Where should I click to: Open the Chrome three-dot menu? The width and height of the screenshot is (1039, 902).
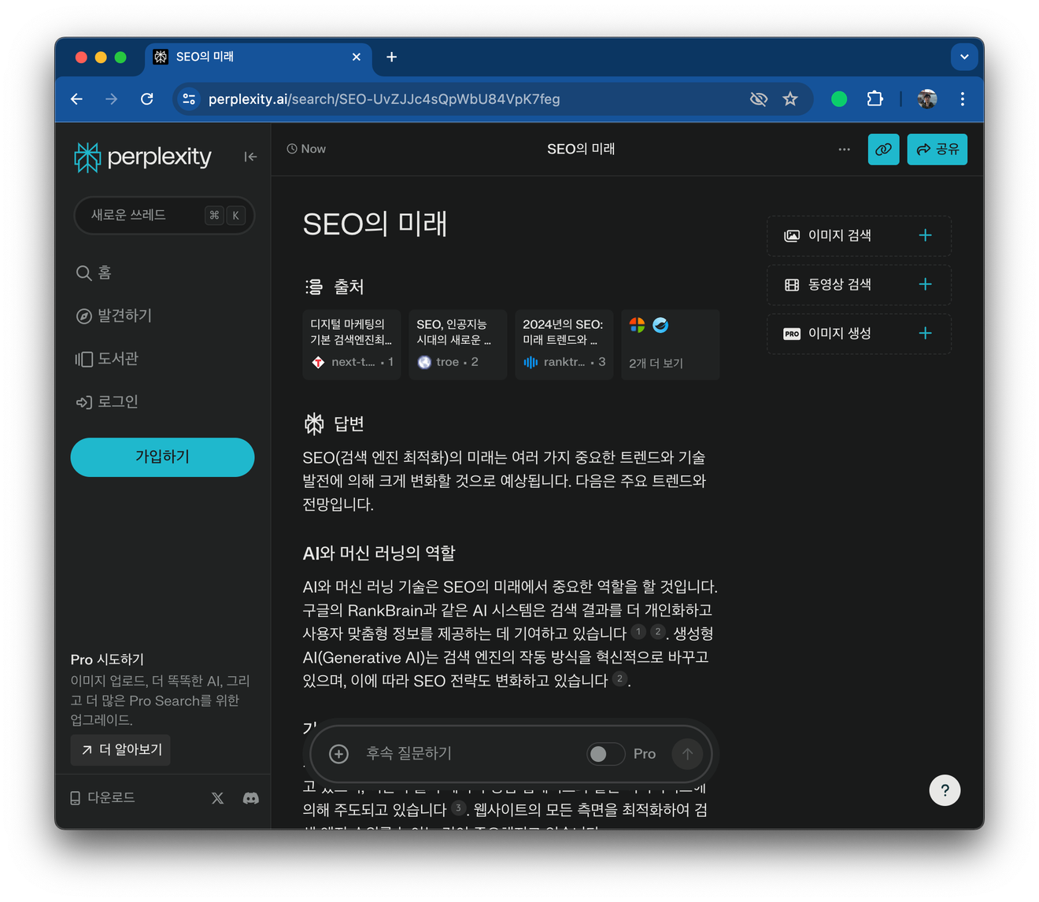point(963,99)
